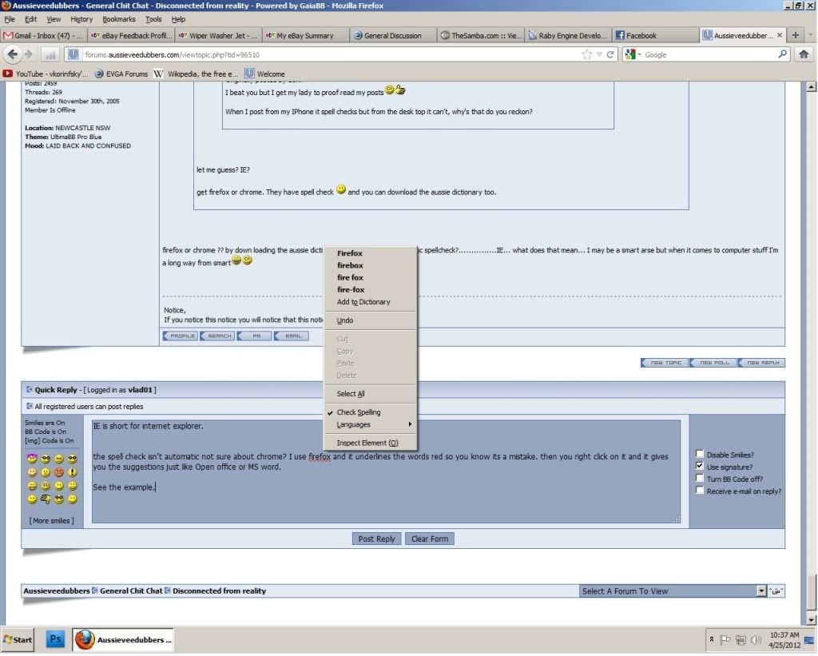818x656 pixels.
Task: Expand the Languages submenu in context menu
Action: tap(371, 424)
